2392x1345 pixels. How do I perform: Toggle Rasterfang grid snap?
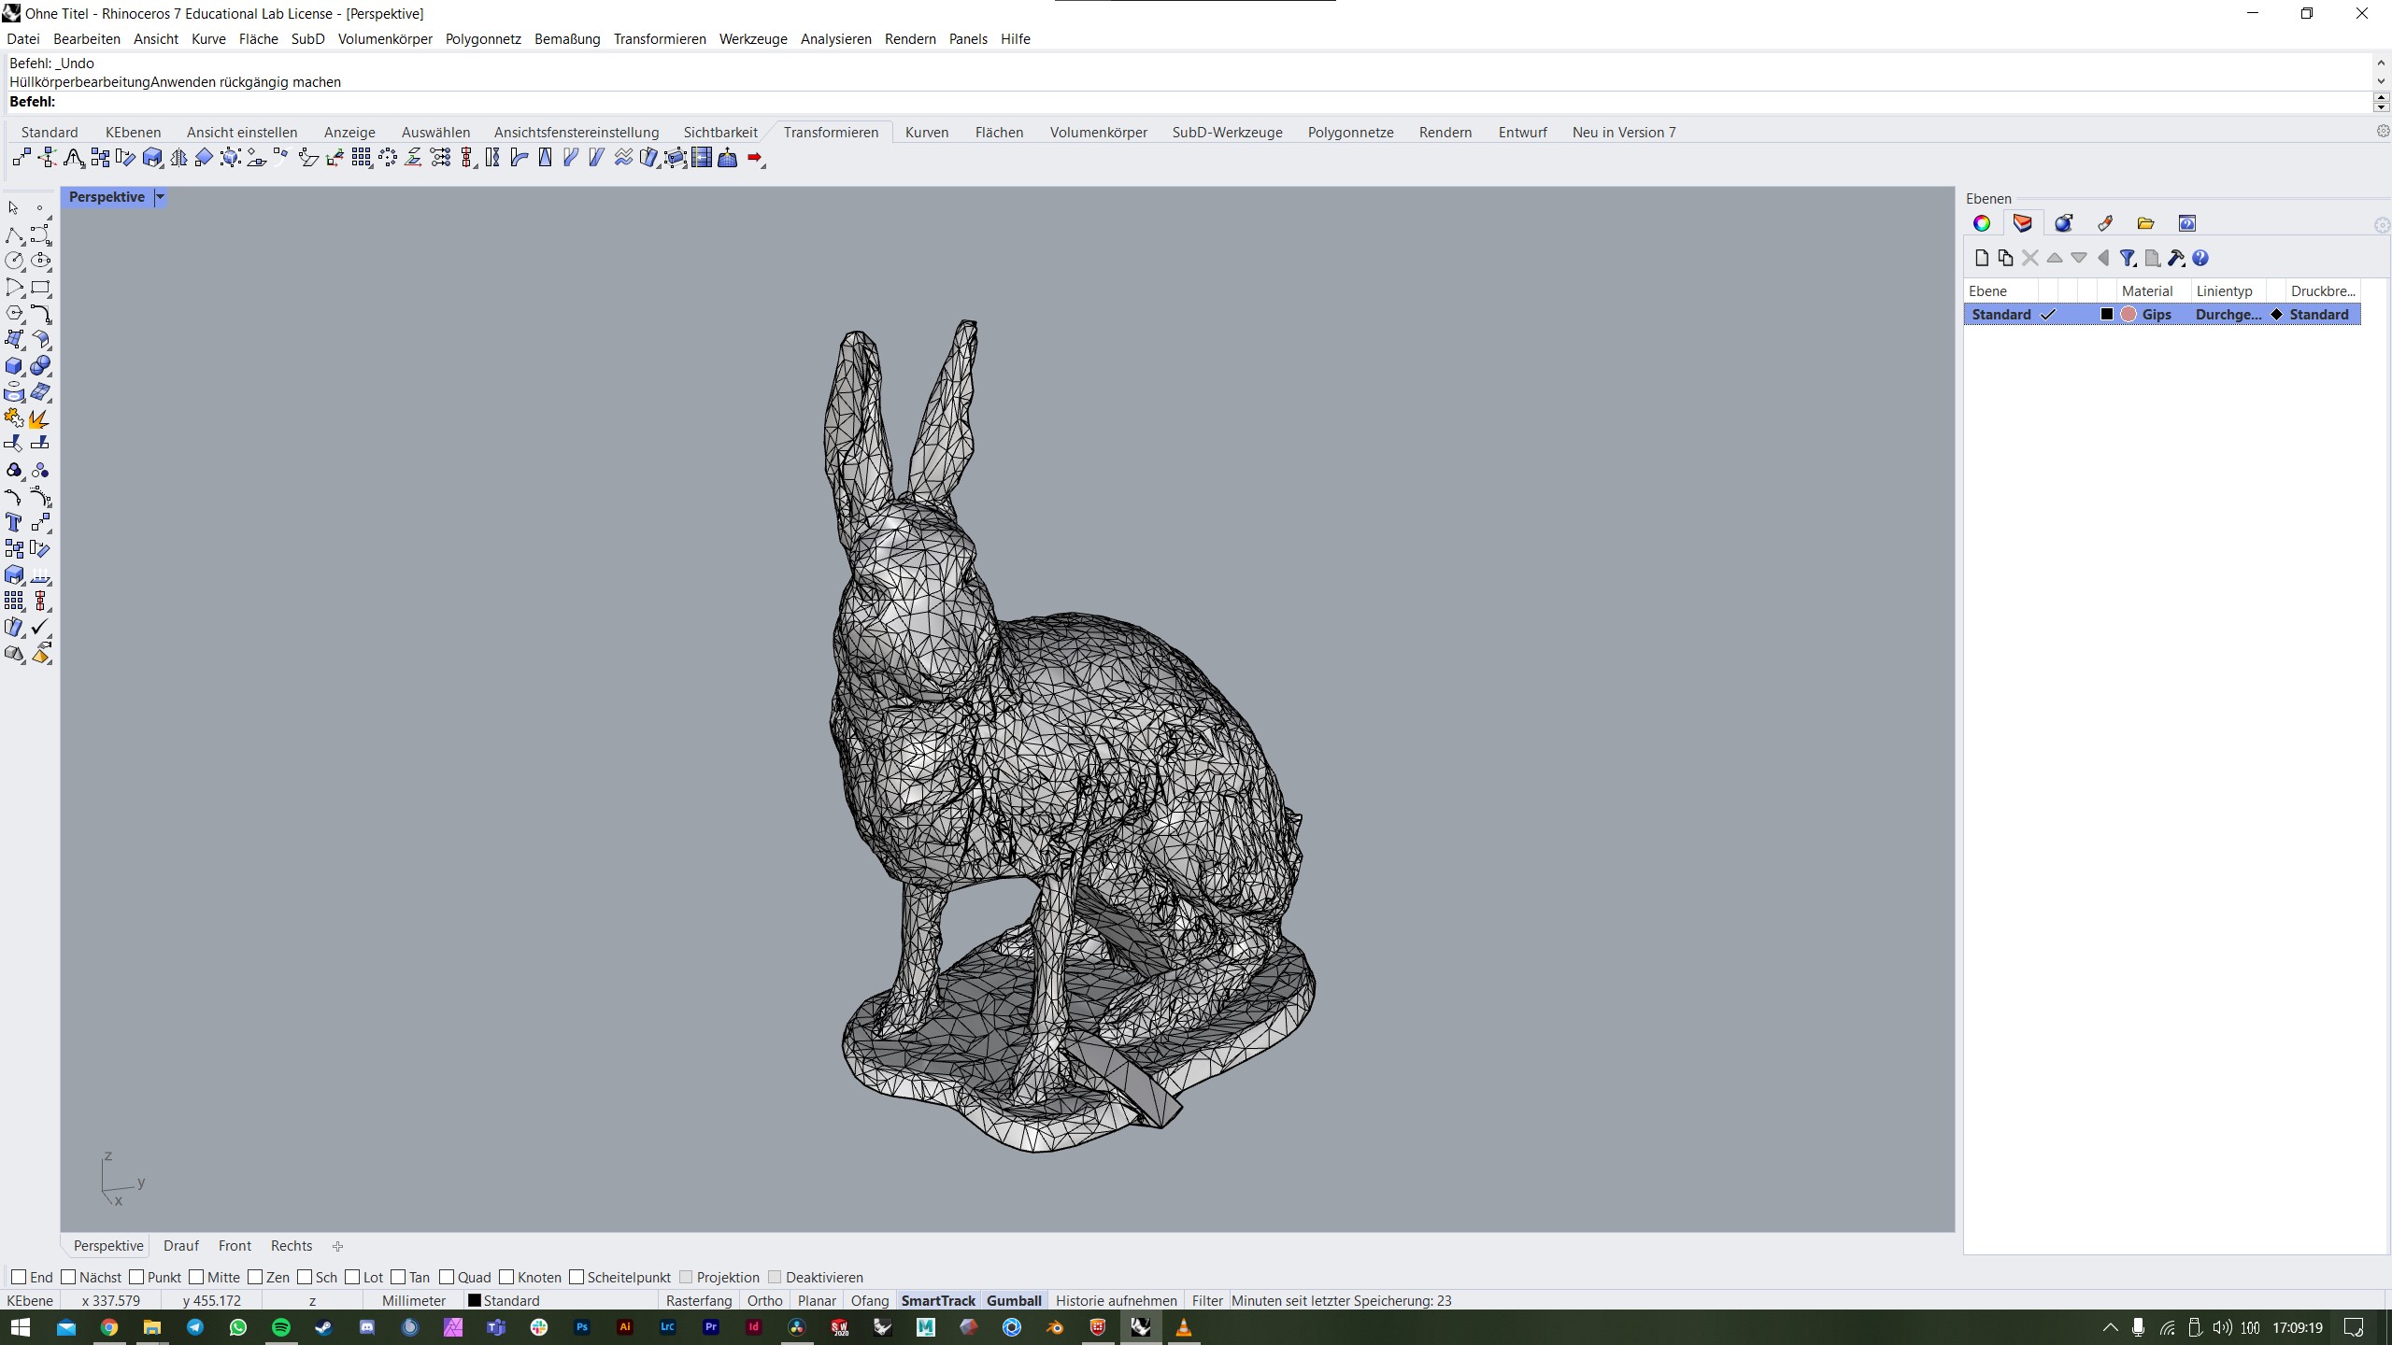[699, 1300]
